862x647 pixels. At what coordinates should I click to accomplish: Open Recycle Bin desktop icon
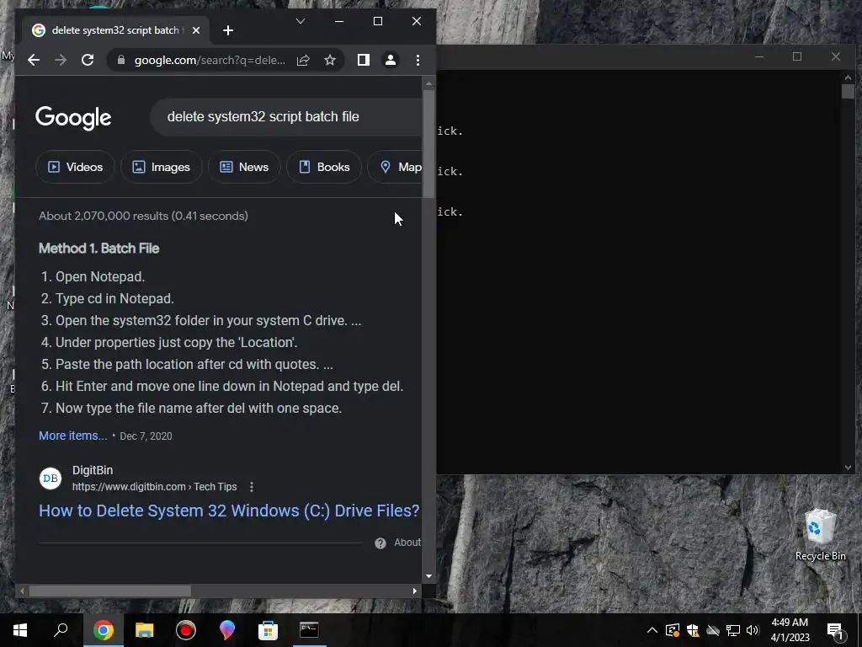(x=820, y=535)
